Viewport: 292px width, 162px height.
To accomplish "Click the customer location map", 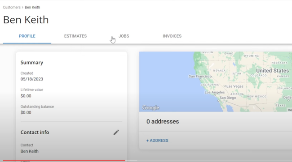I will tap(216, 81).
